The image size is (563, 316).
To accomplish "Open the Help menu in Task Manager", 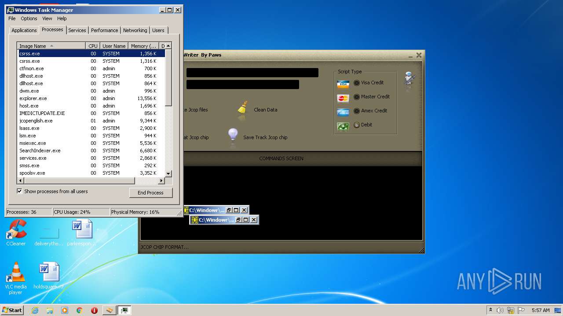I will pos(62,18).
